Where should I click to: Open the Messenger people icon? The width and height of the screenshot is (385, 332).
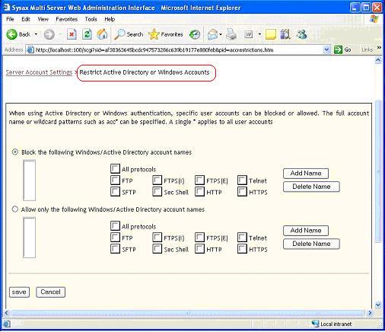302,34
